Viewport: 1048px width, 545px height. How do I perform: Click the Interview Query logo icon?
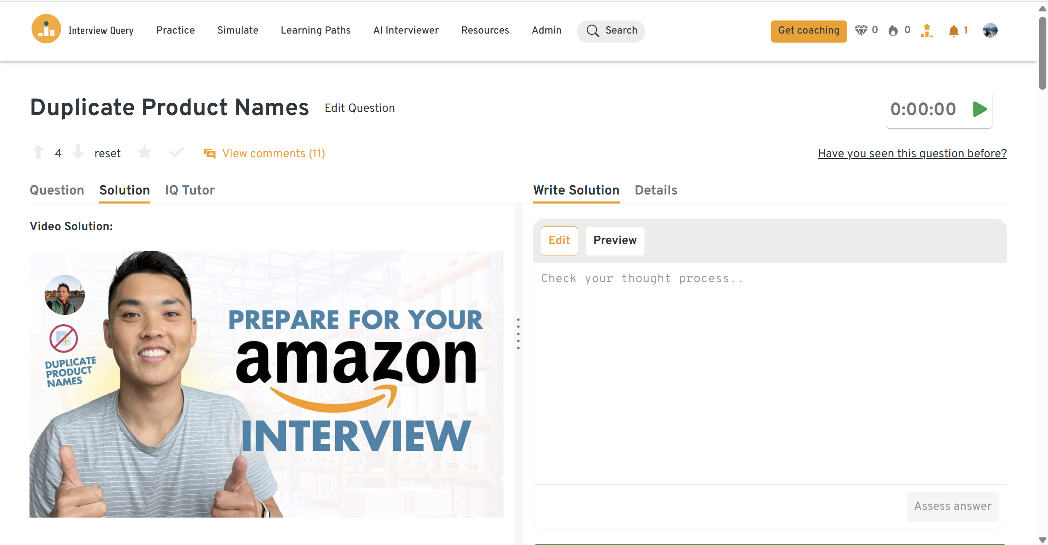(x=46, y=29)
